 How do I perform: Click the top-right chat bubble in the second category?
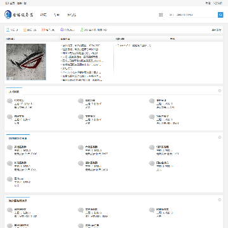click(x=151, y=148)
